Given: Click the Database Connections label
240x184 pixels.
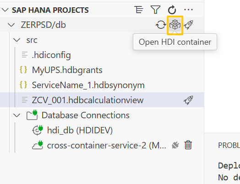Looking at the screenshot, I should pos(86,115).
